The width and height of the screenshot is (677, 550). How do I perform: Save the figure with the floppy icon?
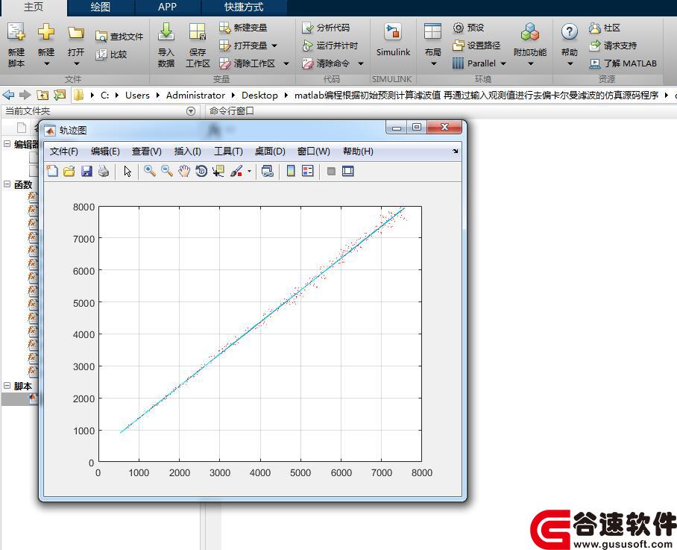click(86, 171)
